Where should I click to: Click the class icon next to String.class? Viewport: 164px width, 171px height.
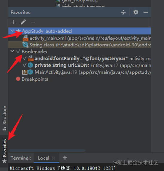coord(25,45)
